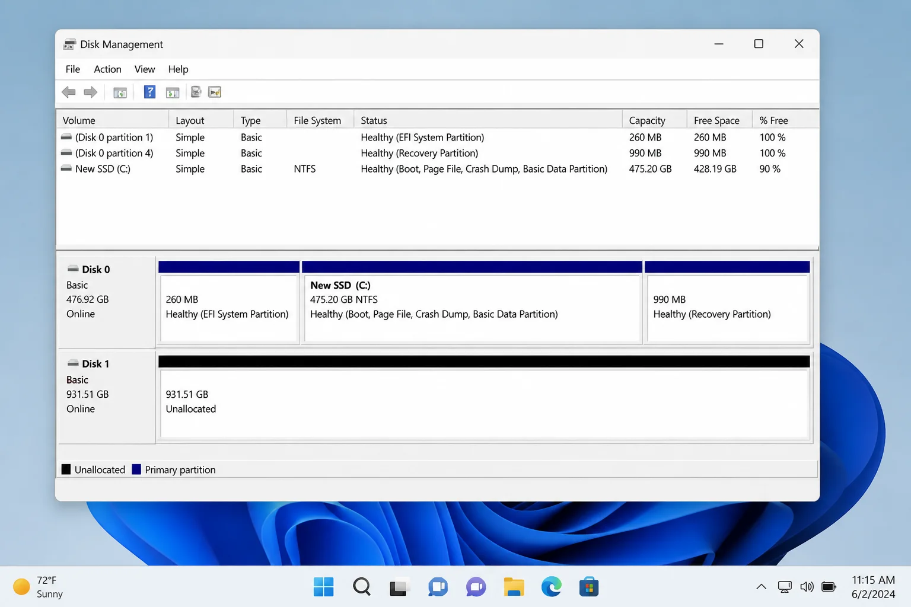Show hidden tray icons chevron
Screen dimensions: 911x607
pyautogui.click(x=762, y=587)
